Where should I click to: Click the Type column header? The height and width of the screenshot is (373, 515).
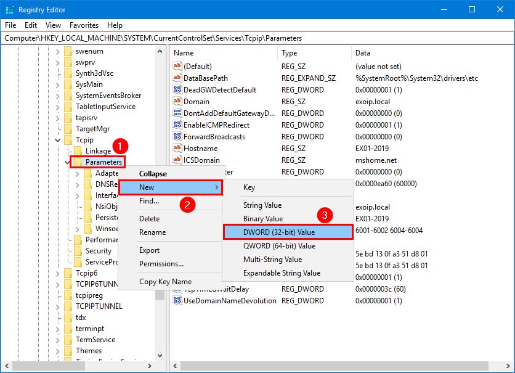pyautogui.click(x=290, y=53)
